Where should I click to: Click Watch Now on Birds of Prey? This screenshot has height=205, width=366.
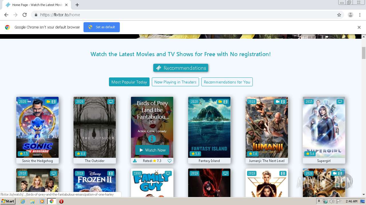point(152,150)
